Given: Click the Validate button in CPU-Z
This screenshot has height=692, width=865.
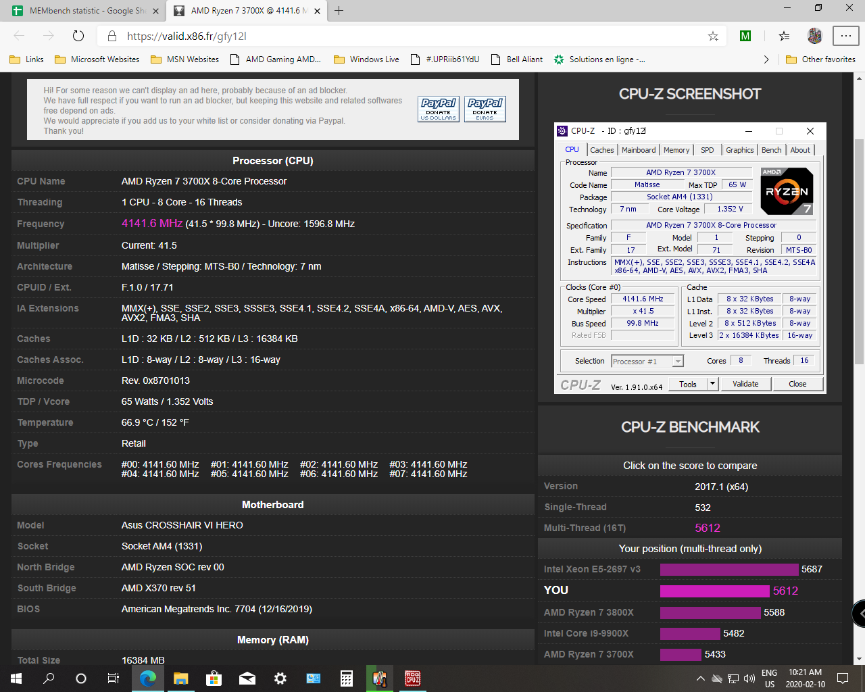Looking at the screenshot, I should (x=745, y=384).
